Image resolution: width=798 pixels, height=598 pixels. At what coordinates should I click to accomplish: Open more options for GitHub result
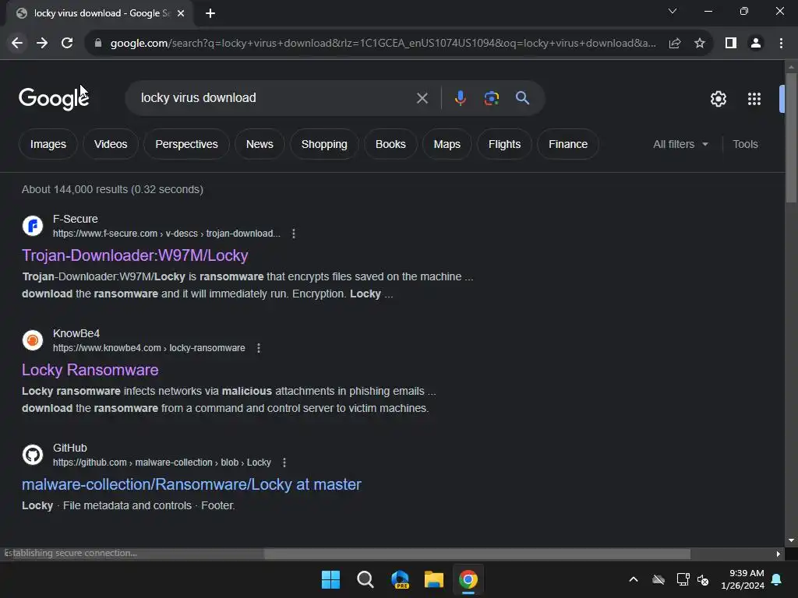(x=284, y=463)
